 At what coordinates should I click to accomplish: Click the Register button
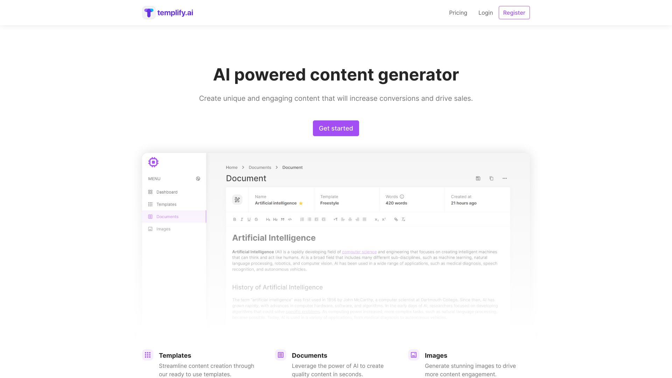point(514,13)
